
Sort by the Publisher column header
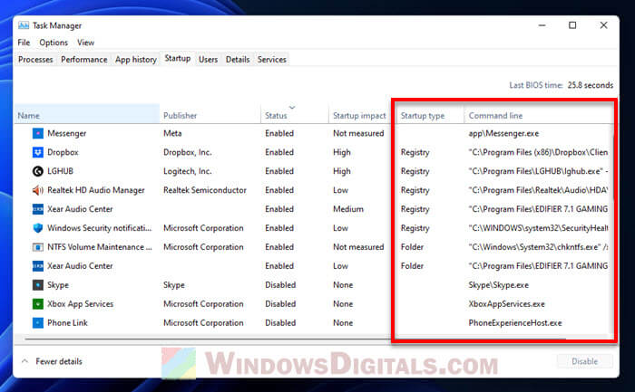(210, 116)
